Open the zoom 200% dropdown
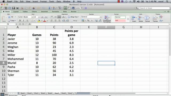171x96 pixels. coord(81,8)
